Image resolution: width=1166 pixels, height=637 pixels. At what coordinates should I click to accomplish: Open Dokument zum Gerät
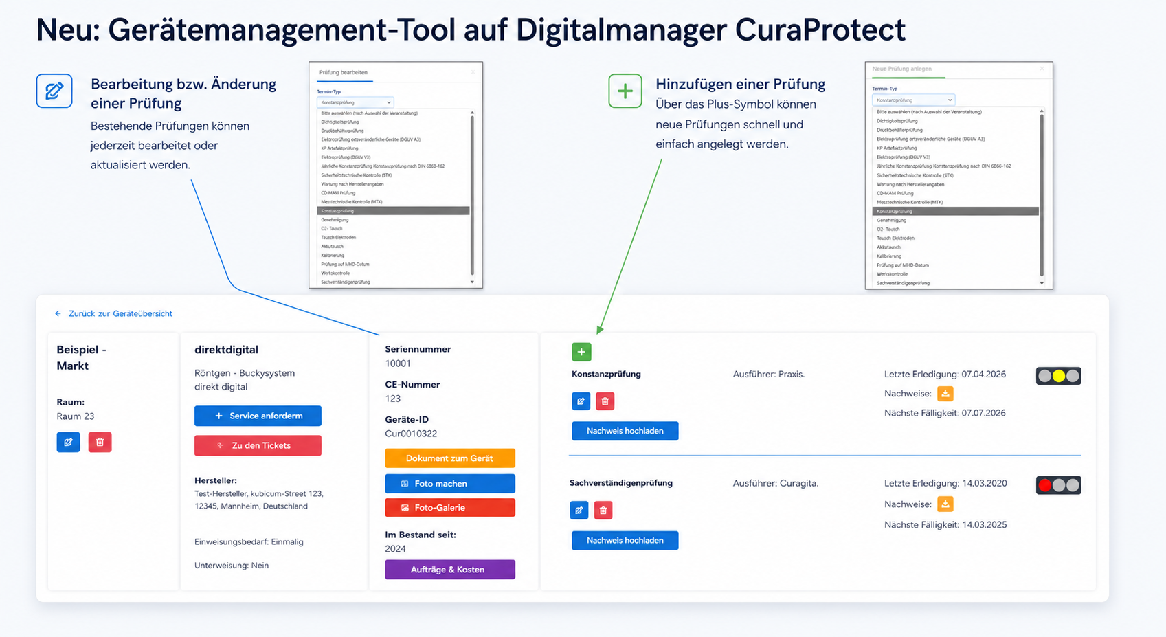450,458
